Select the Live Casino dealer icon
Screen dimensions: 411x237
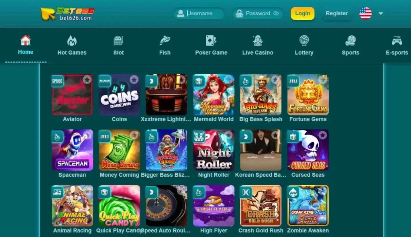click(x=258, y=41)
